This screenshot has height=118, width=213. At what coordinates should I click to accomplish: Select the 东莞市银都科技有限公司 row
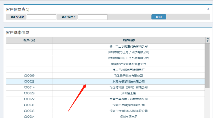point(129,82)
